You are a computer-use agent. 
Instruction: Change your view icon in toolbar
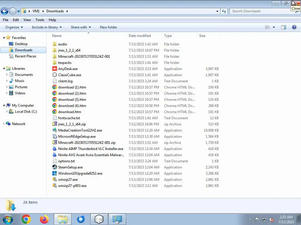point(267,27)
